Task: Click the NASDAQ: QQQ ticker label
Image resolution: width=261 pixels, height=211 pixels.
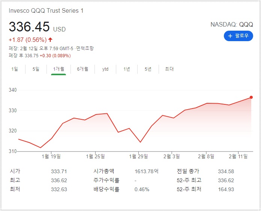Action: coord(232,24)
